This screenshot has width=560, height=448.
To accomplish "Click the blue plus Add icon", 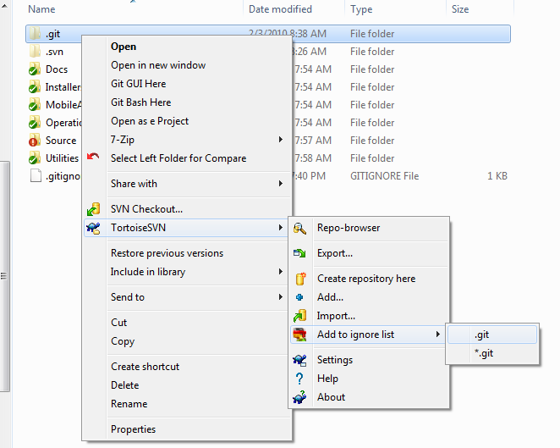I will (299, 297).
